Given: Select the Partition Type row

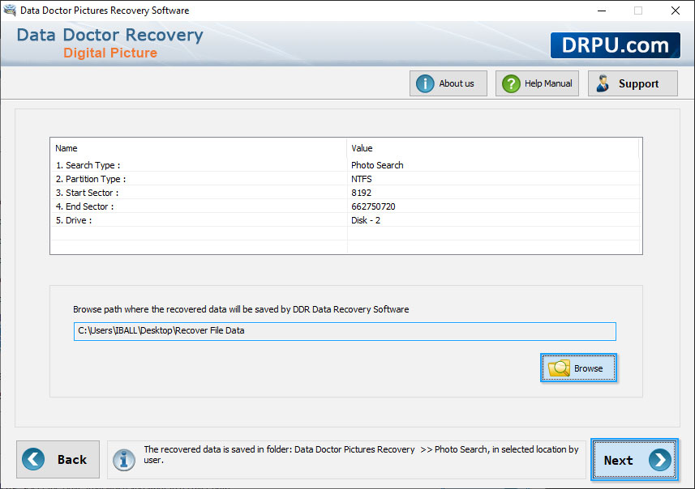Looking at the screenshot, I should pyautogui.click(x=345, y=179).
